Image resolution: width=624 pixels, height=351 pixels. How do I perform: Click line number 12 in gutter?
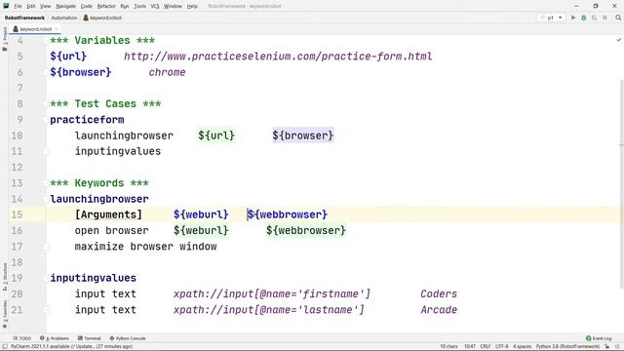click(17, 168)
